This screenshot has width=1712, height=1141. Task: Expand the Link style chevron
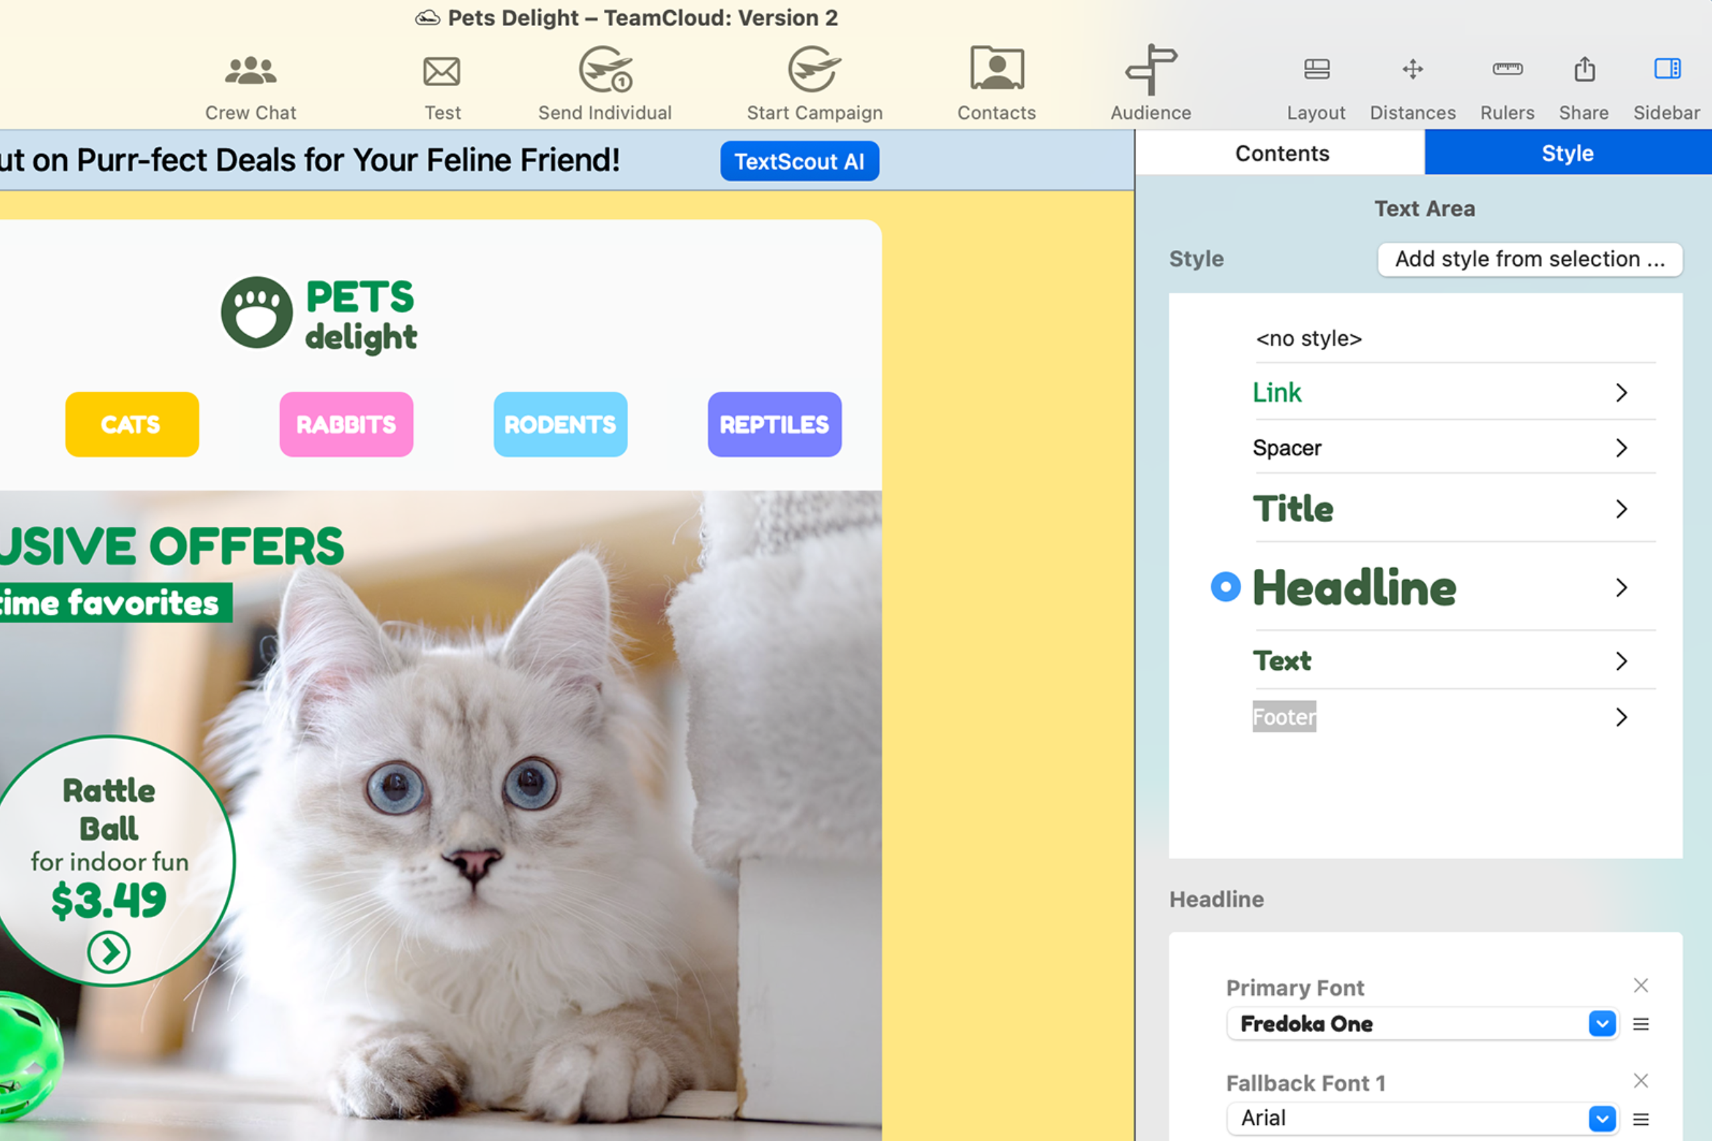click(1621, 393)
